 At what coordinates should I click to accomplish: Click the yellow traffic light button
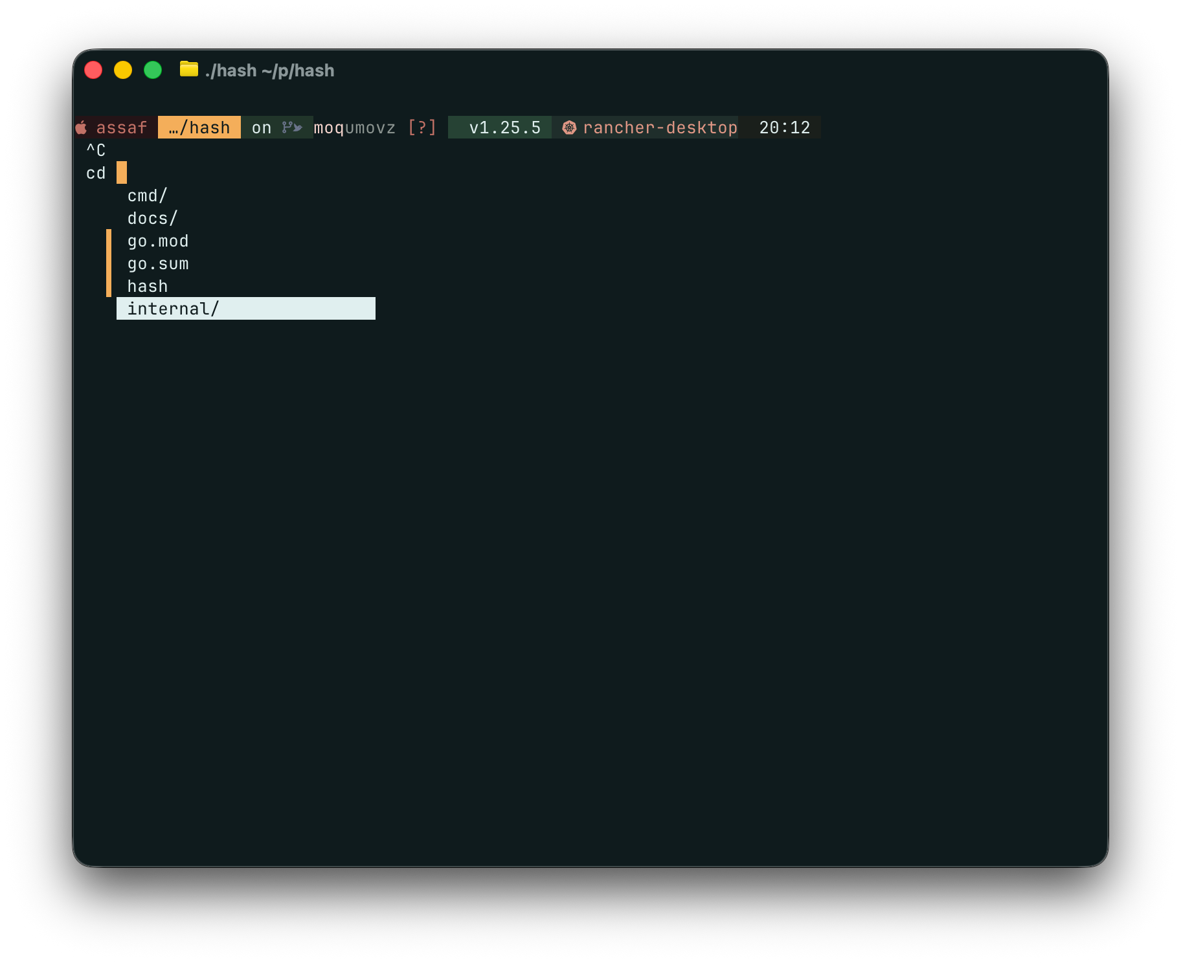click(123, 69)
